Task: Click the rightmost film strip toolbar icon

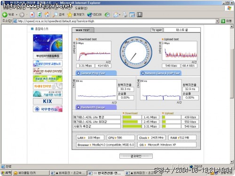Action: click(x=140, y=15)
